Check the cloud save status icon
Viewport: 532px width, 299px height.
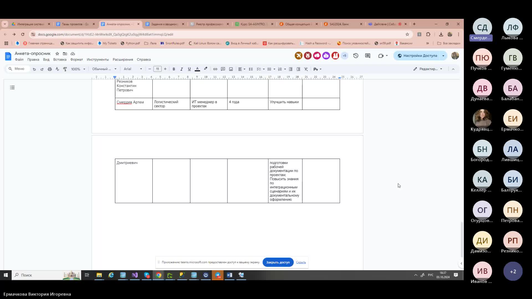pyautogui.click(x=73, y=54)
